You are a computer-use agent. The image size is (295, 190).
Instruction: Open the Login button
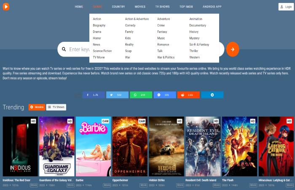[x=286, y=7]
